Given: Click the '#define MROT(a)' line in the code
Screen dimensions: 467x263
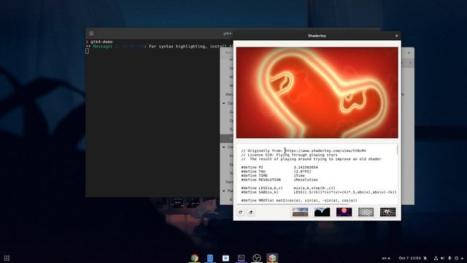Looking at the screenshot, I should (299, 200).
